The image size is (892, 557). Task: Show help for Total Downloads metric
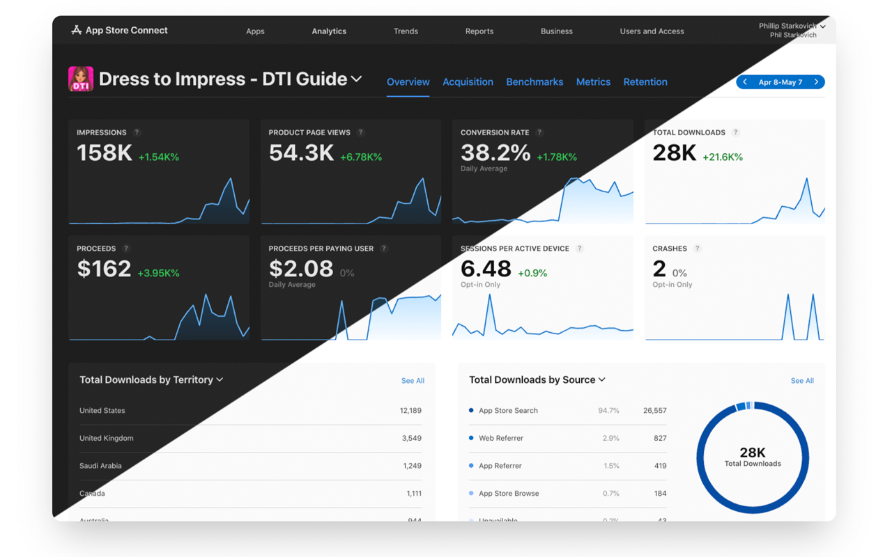point(736,132)
